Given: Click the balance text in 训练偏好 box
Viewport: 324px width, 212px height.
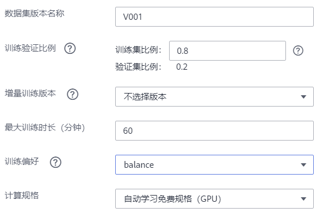Looking at the screenshot, I should click(139, 165).
